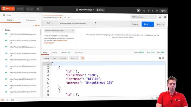
Task: Add a new request tab with plus icon
Action: [x=65, y=17]
